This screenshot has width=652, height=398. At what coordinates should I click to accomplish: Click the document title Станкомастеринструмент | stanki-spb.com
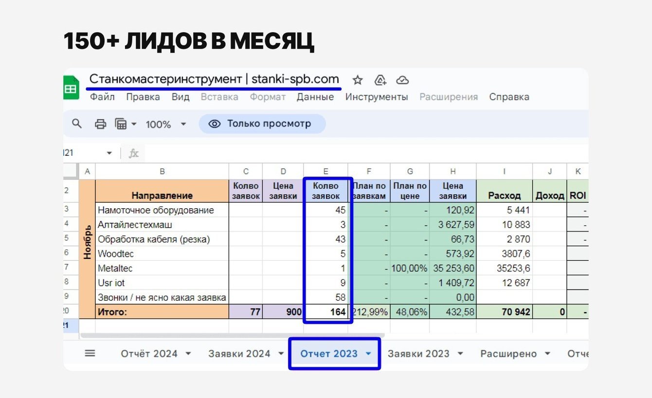214,79
